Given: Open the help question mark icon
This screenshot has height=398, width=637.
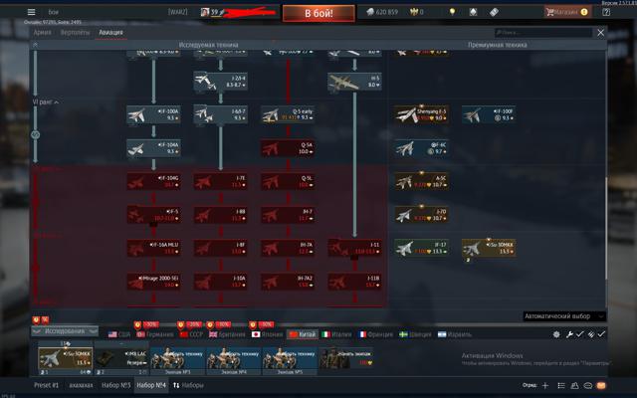Looking at the screenshot, I should [x=606, y=12].
